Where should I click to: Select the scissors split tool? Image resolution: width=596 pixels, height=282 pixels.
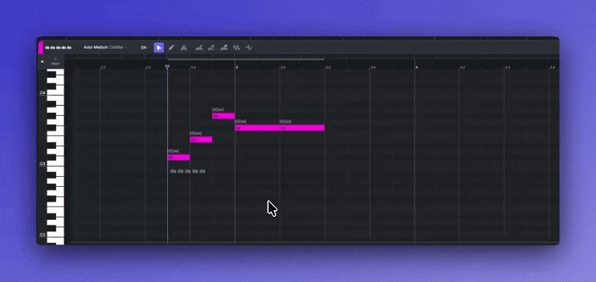coord(184,48)
